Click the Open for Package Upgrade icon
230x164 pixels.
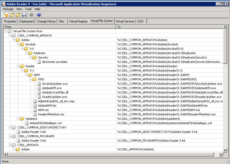coord(18,15)
